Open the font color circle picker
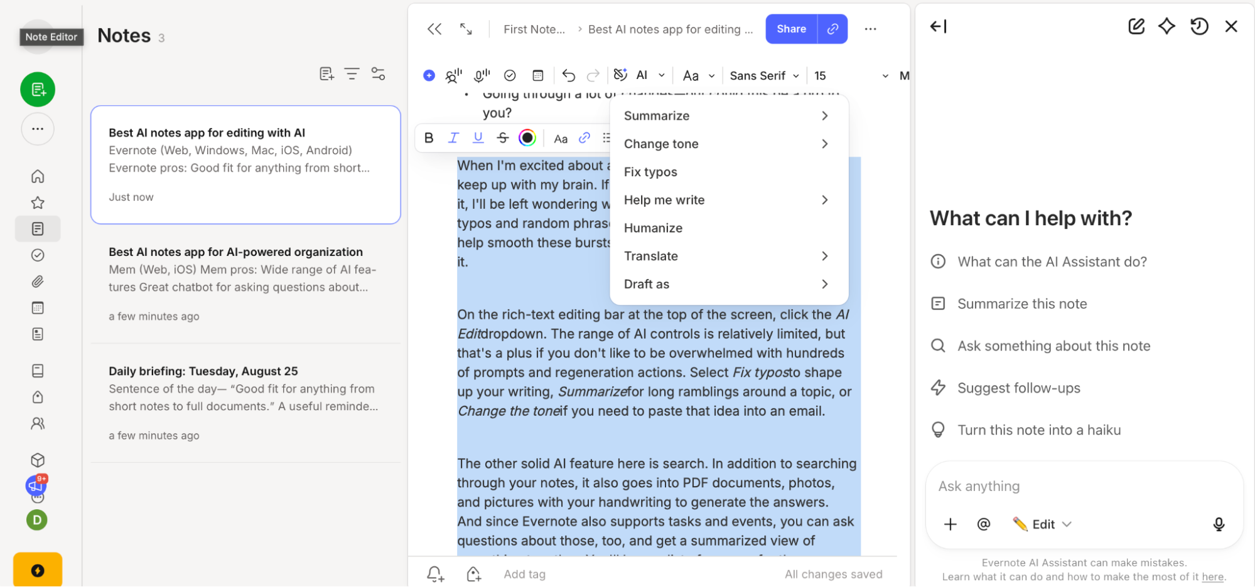 click(x=527, y=138)
